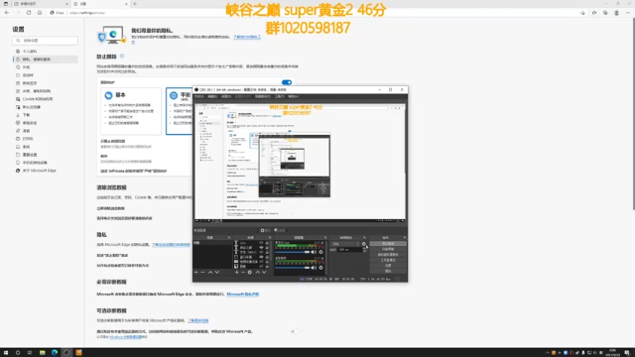Click the 启动虚拟摄像机 button in OBS

pos(388,255)
